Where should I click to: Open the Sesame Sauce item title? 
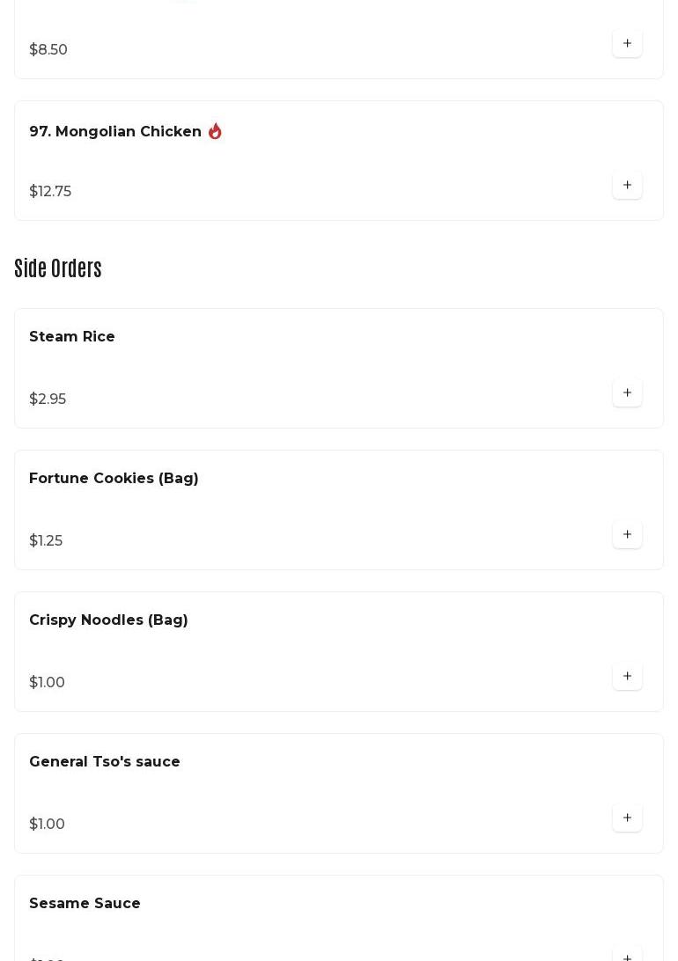click(85, 903)
